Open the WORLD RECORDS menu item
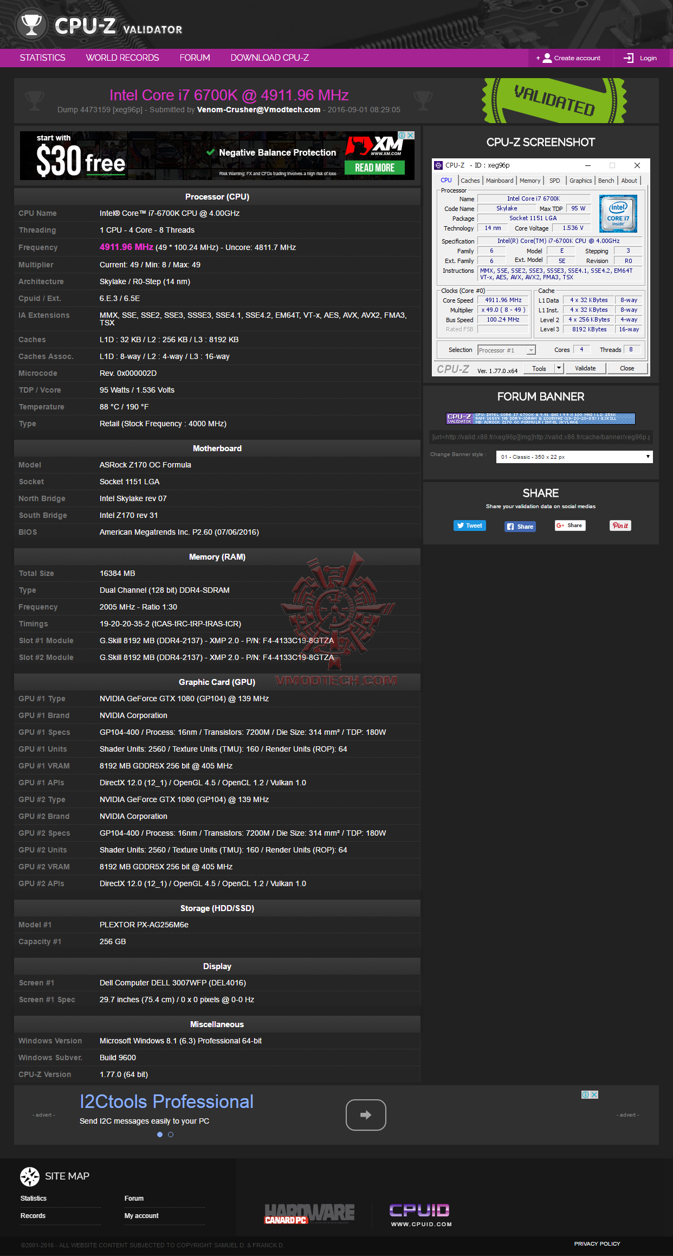This screenshot has width=673, height=1256. click(122, 57)
